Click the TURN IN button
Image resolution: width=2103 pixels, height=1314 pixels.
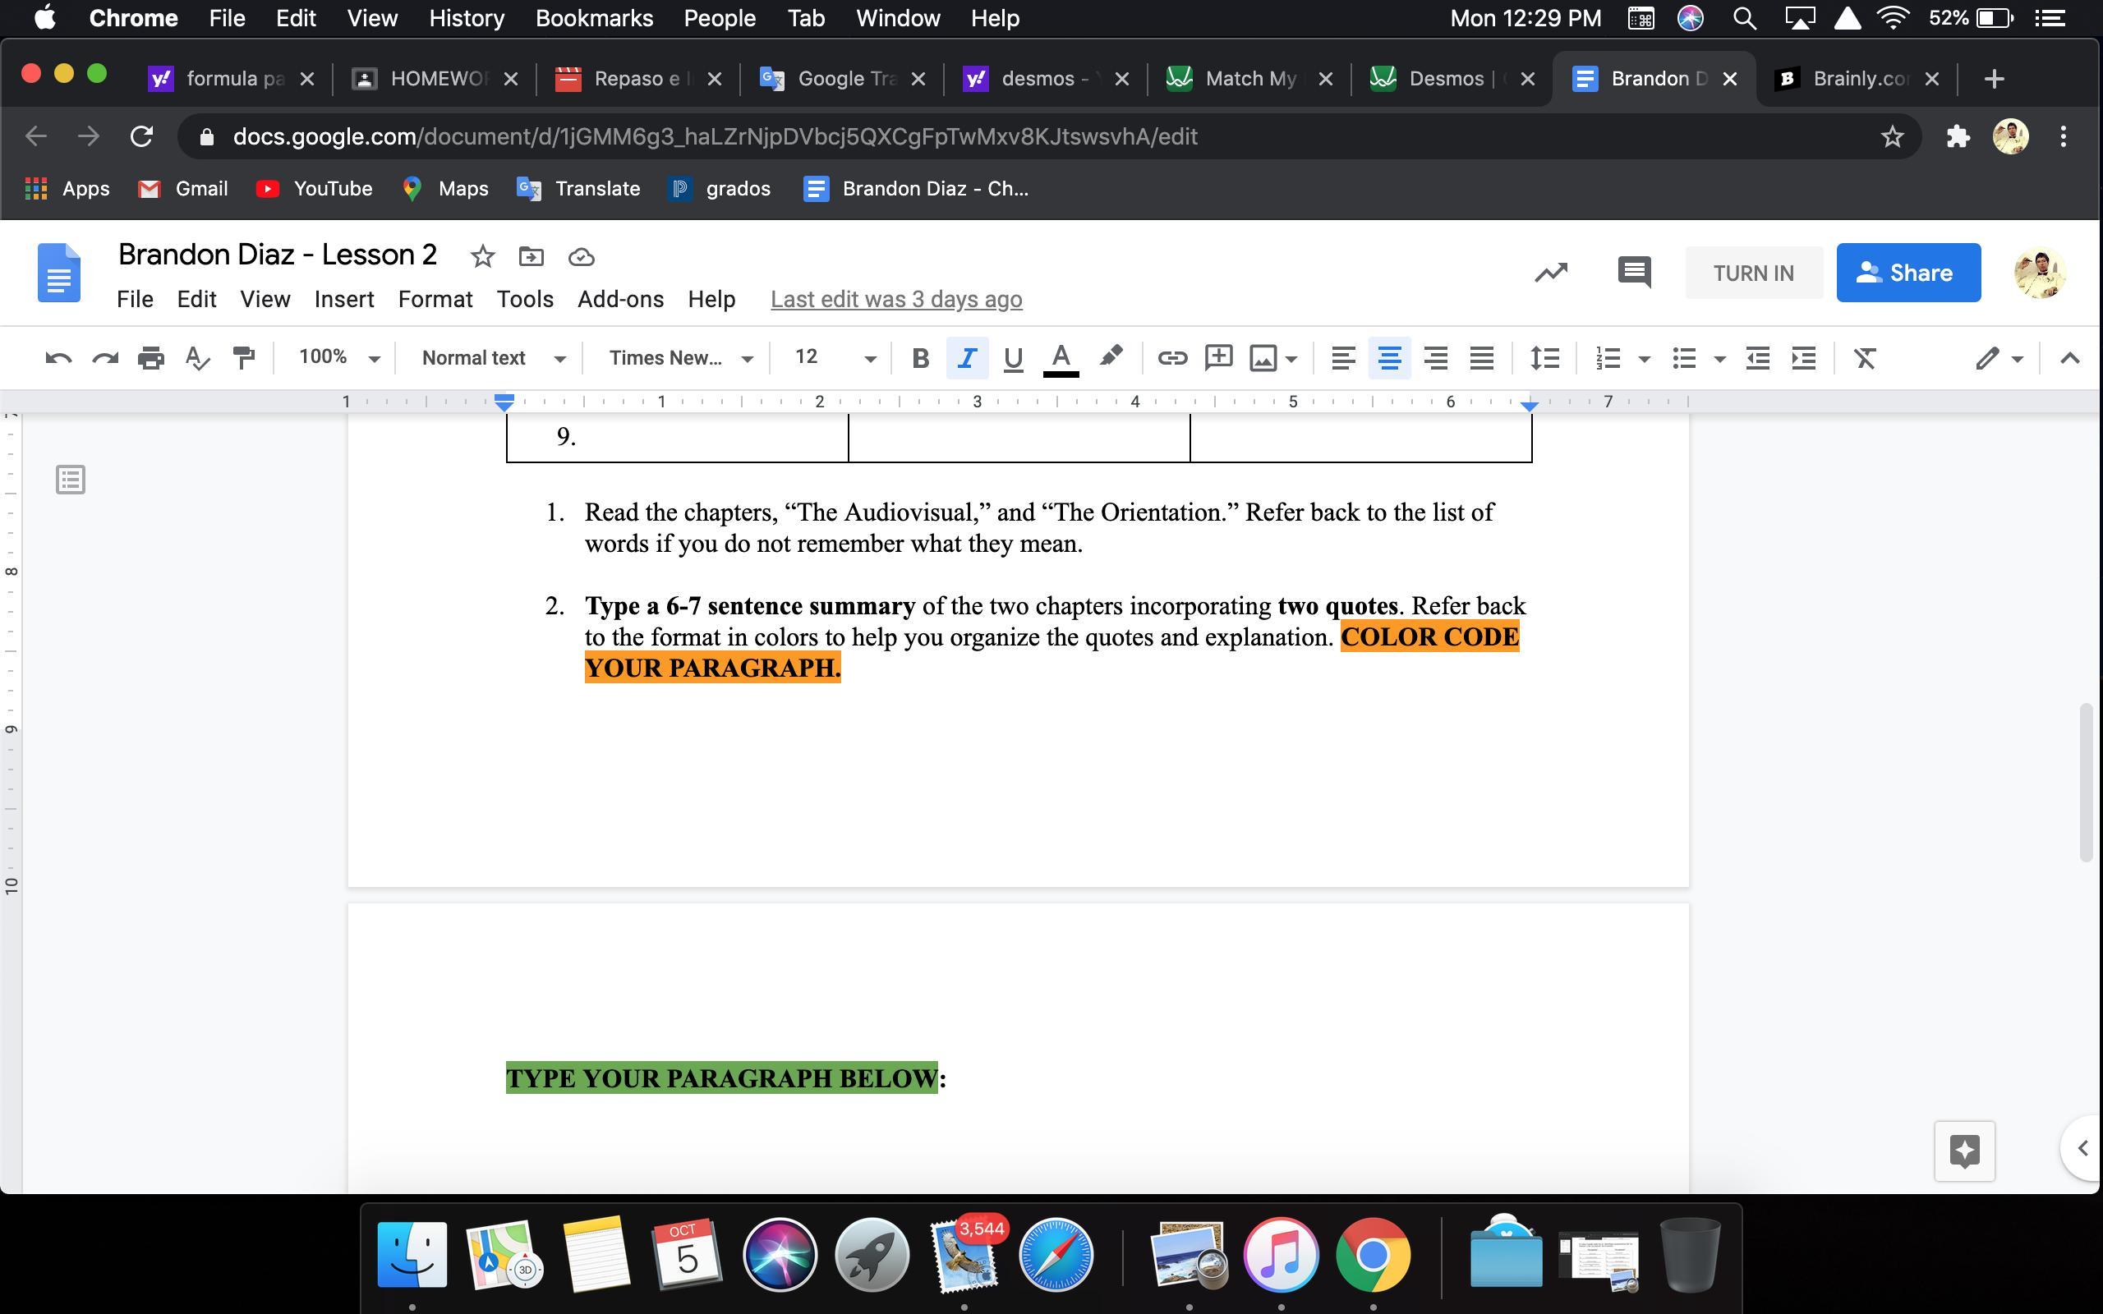1753,273
